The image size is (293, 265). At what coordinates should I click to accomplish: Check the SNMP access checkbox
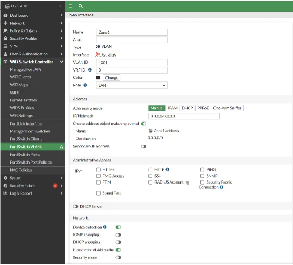(x=202, y=176)
